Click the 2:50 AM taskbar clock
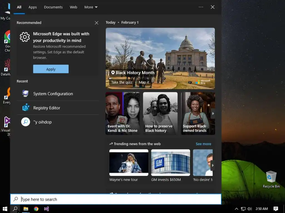Image resolution: width=285 pixels, height=213 pixels. (262, 209)
